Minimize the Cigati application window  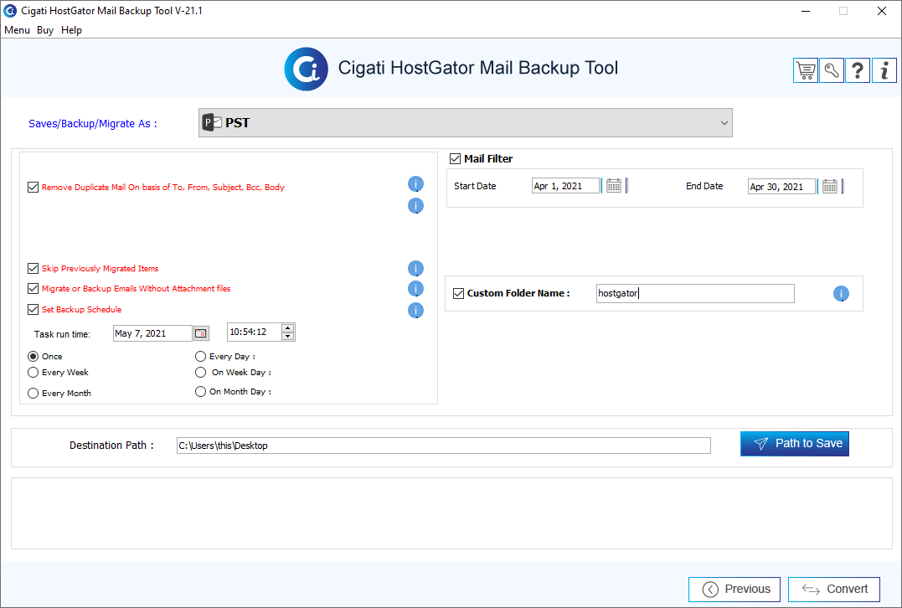coord(806,11)
